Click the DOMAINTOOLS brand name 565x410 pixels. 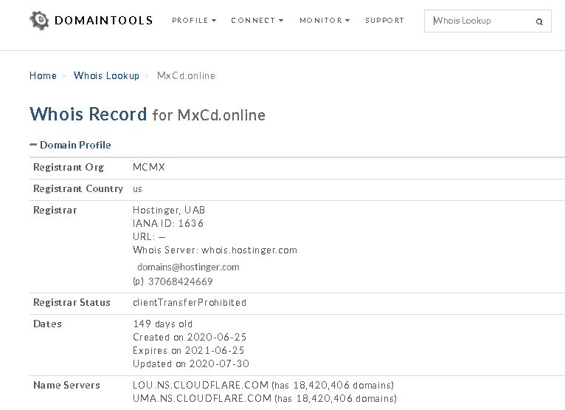(x=104, y=21)
